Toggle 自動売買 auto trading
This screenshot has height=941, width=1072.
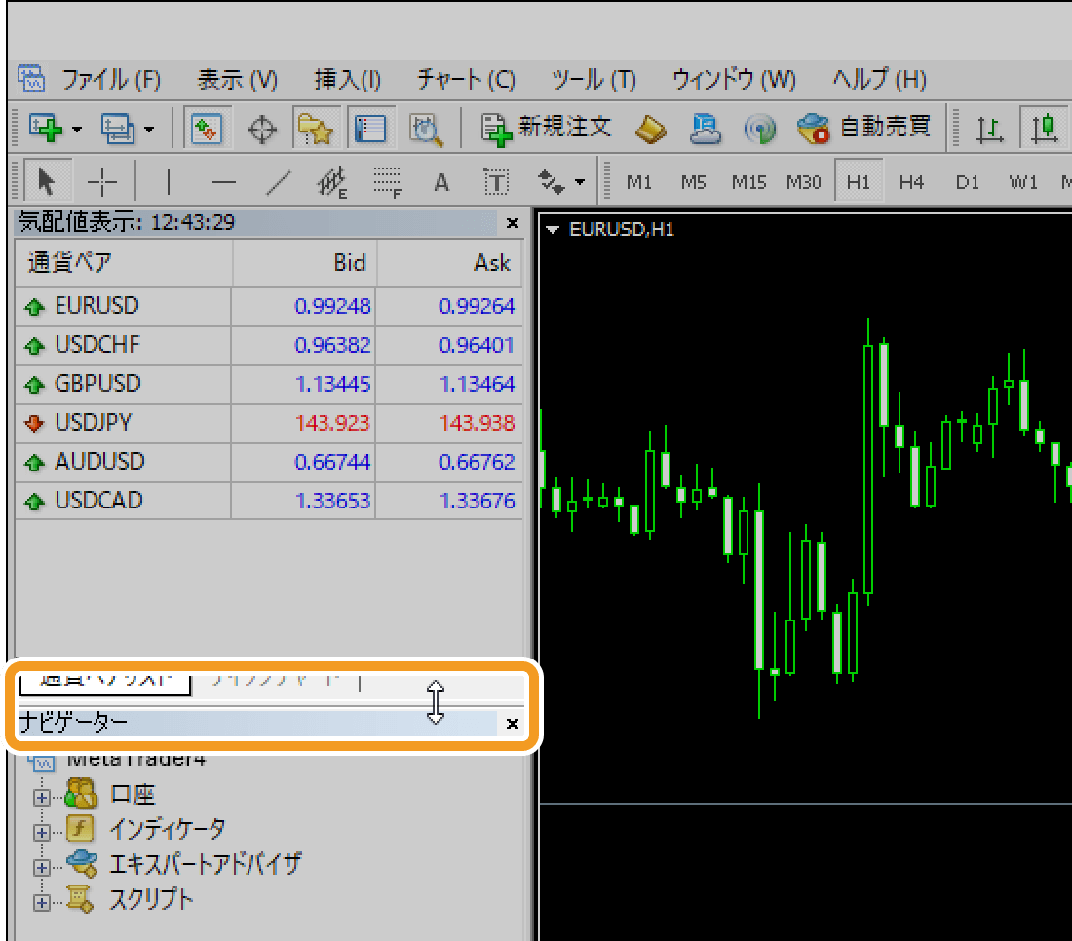[864, 127]
